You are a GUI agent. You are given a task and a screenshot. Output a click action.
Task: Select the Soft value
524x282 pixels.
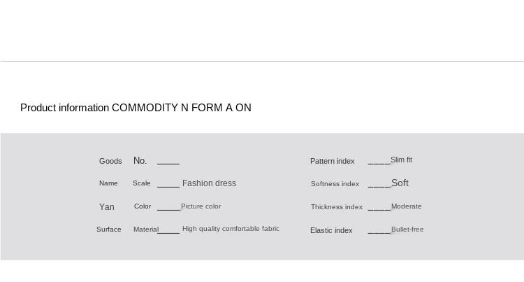pyautogui.click(x=400, y=183)
